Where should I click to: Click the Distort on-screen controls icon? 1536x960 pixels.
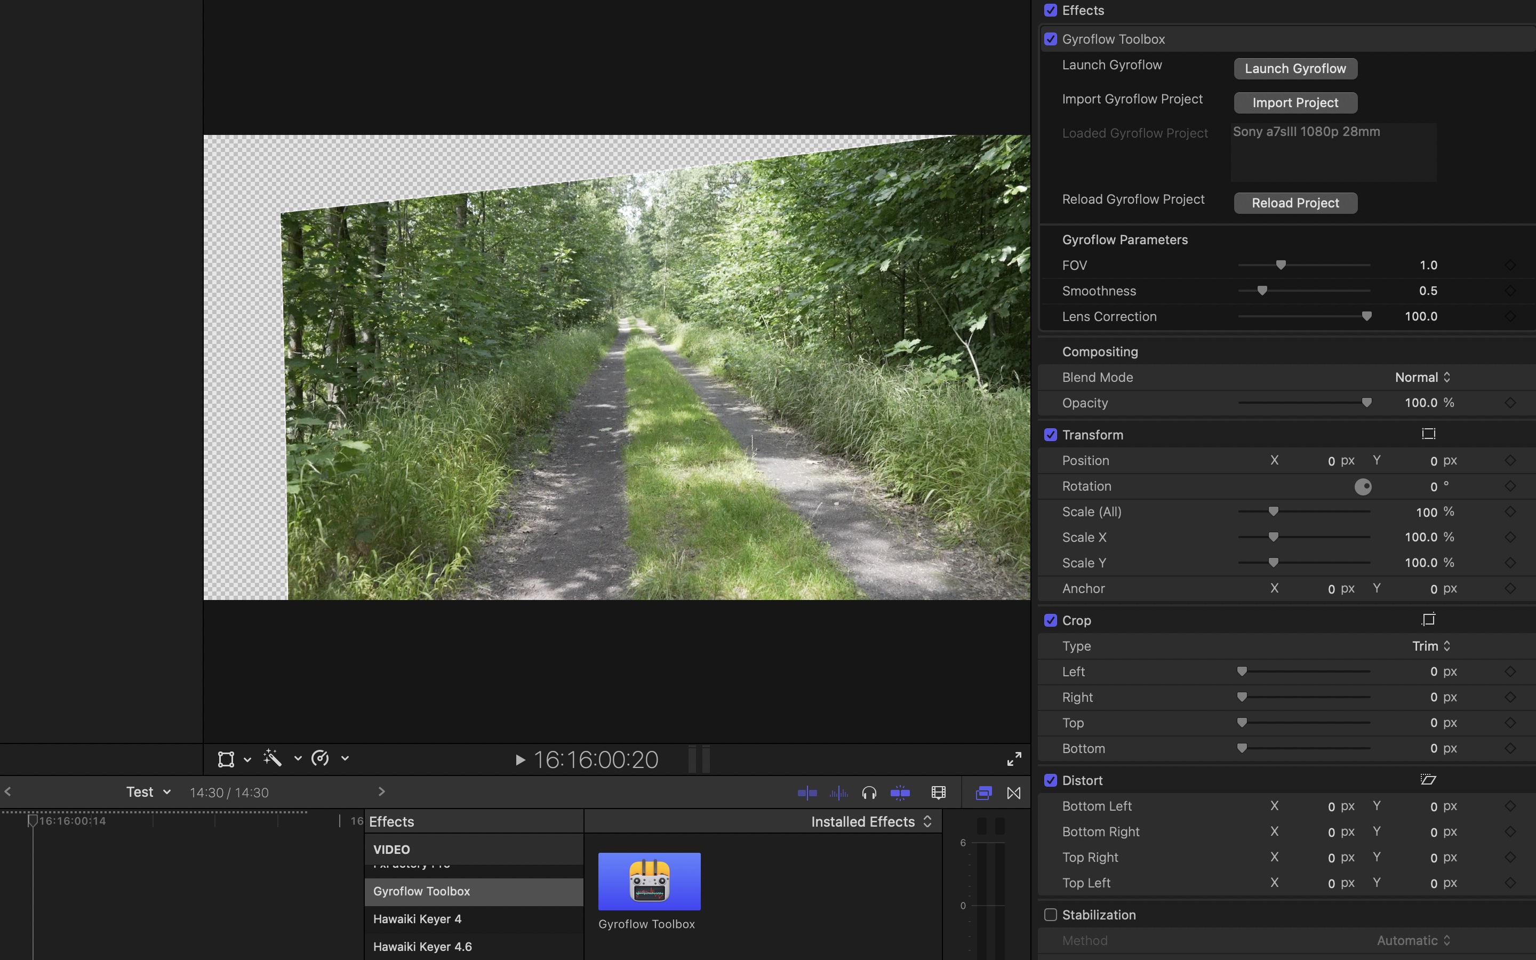coord(1428,780)
